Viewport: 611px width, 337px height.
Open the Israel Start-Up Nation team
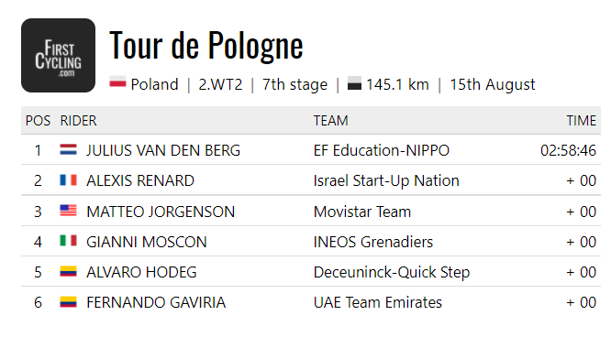(x=386, y=181)
